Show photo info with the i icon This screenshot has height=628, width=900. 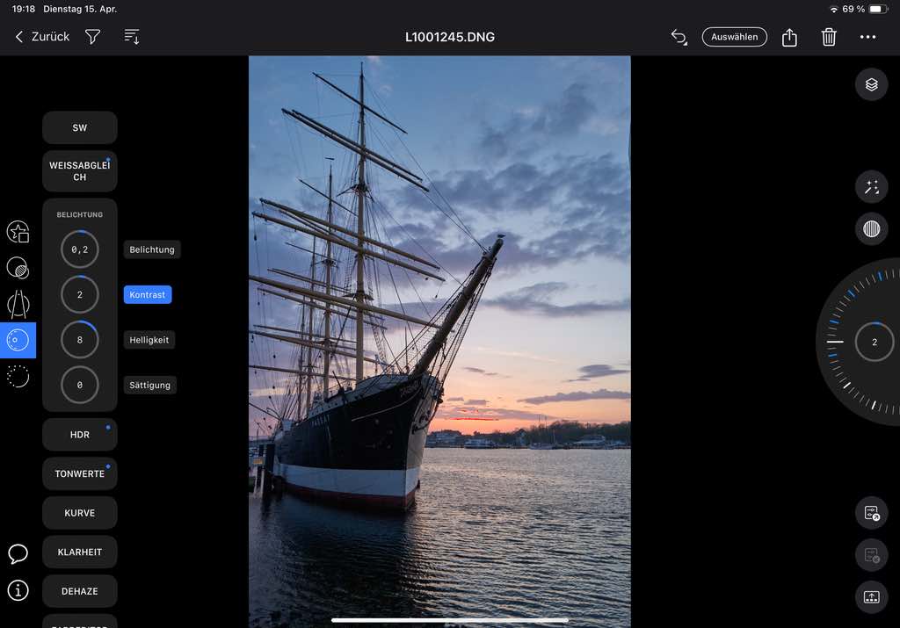coord(18,590)
